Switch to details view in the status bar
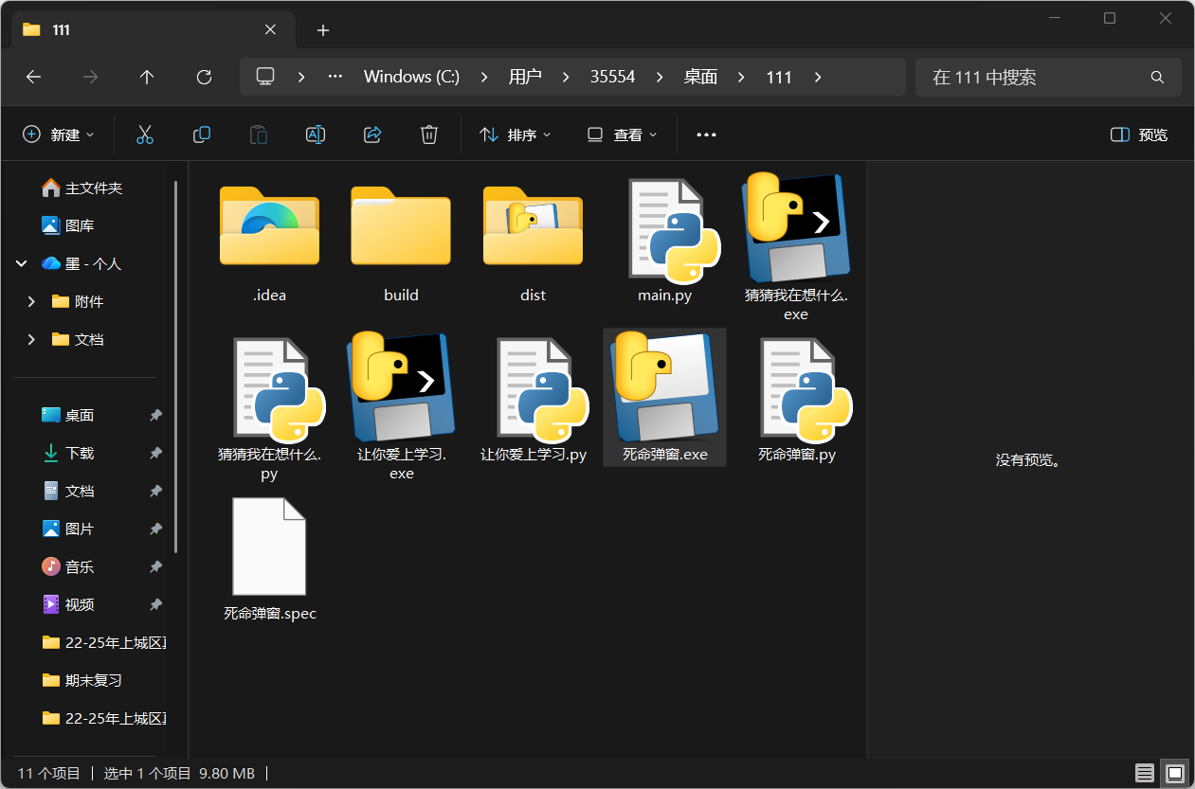This screenshot has width=1195, height=789. coord(1144,773)
